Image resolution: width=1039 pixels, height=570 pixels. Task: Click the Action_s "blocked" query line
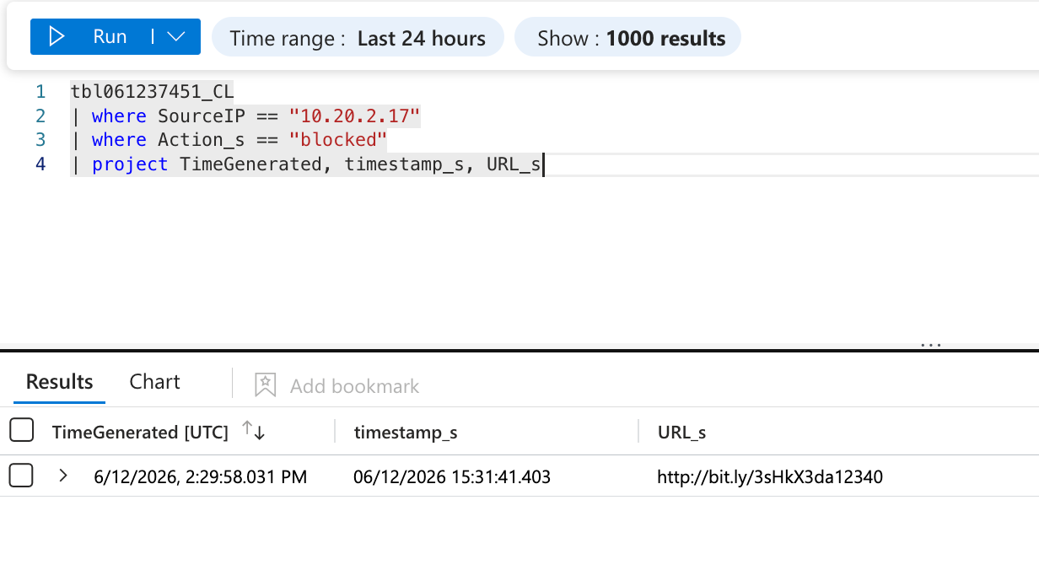(229, 139)
